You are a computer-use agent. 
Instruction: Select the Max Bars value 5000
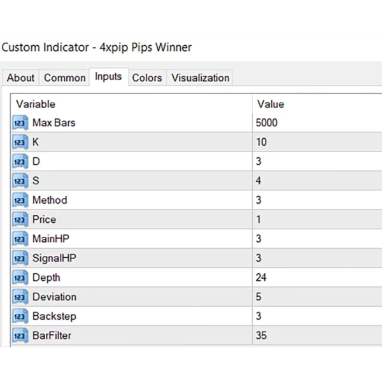click(x=267, y=123)
